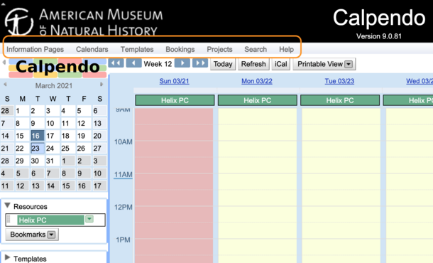The width and height of the screenshot is (433, 263).
Task: Expand the Templates sidebar section
Action: [x=8, y=258]
